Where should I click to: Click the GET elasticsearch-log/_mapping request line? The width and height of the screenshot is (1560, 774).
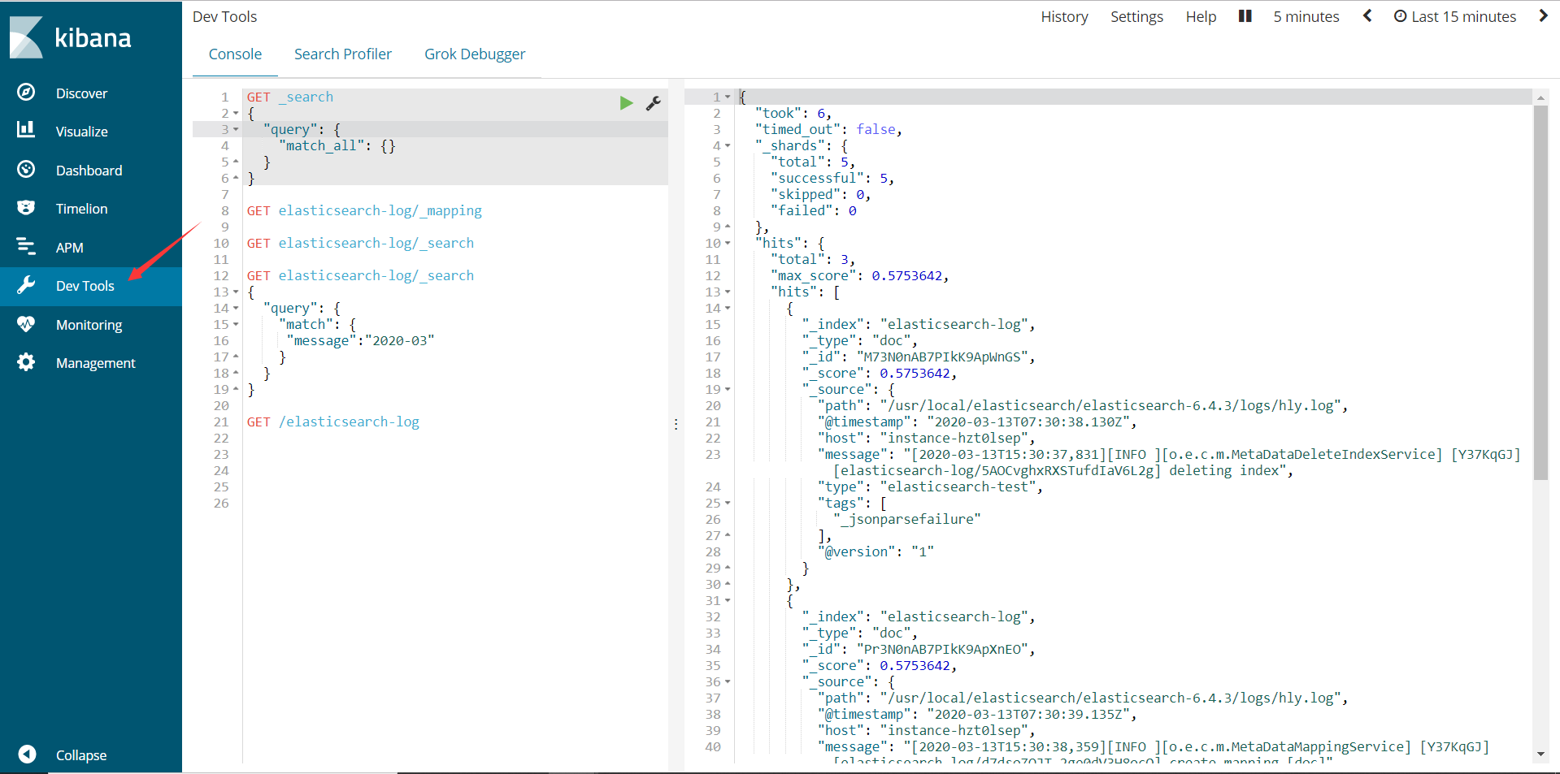(364, 210)
